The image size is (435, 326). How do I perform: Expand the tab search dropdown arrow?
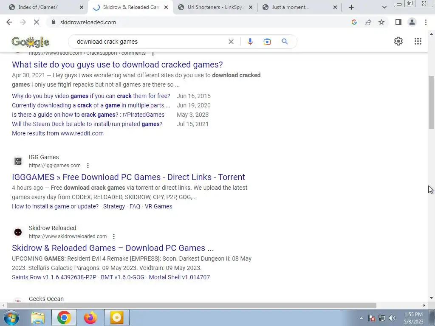click(x=384, y=7)
